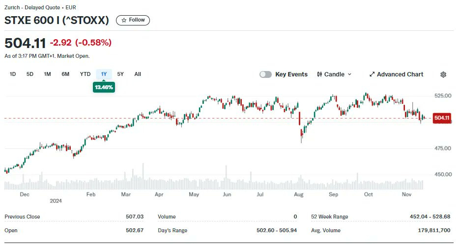
Task: Choose the YTD range tab
Action: pyautogui.click(x=85, y=74)
